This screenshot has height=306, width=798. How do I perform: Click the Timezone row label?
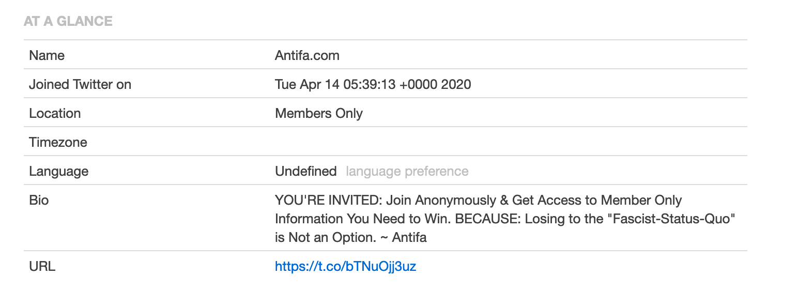pos(58,142)
